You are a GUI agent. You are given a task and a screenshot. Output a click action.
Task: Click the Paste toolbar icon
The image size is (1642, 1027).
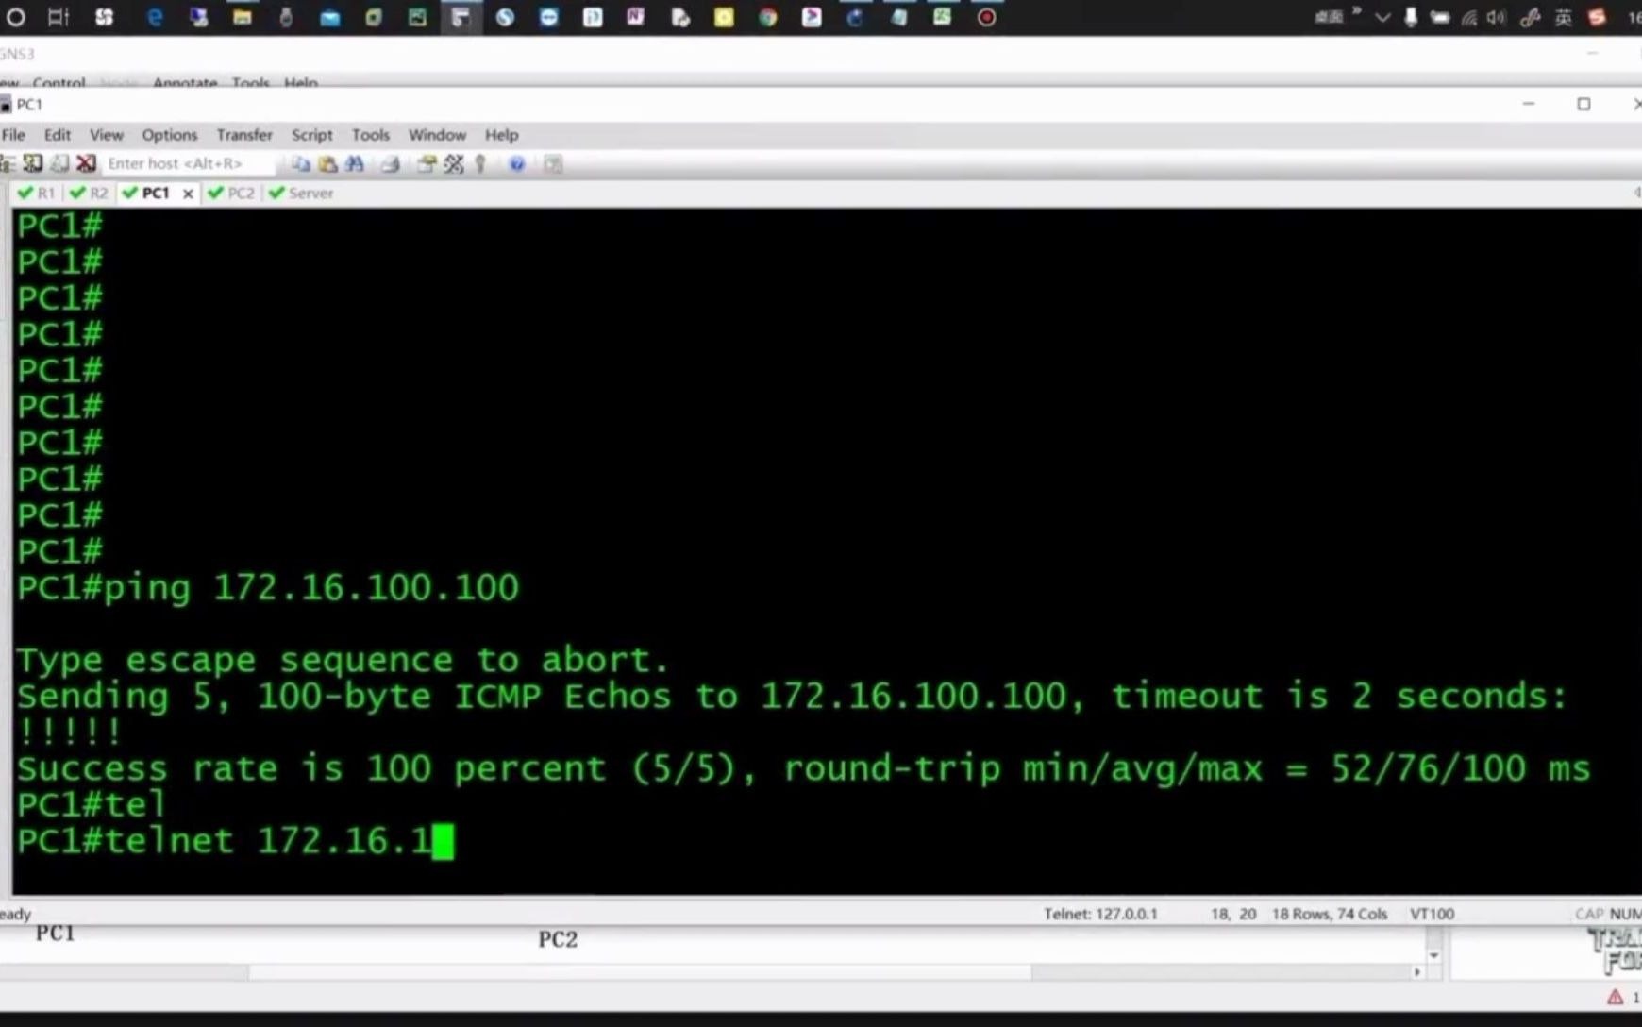click(x=327, y=164)
